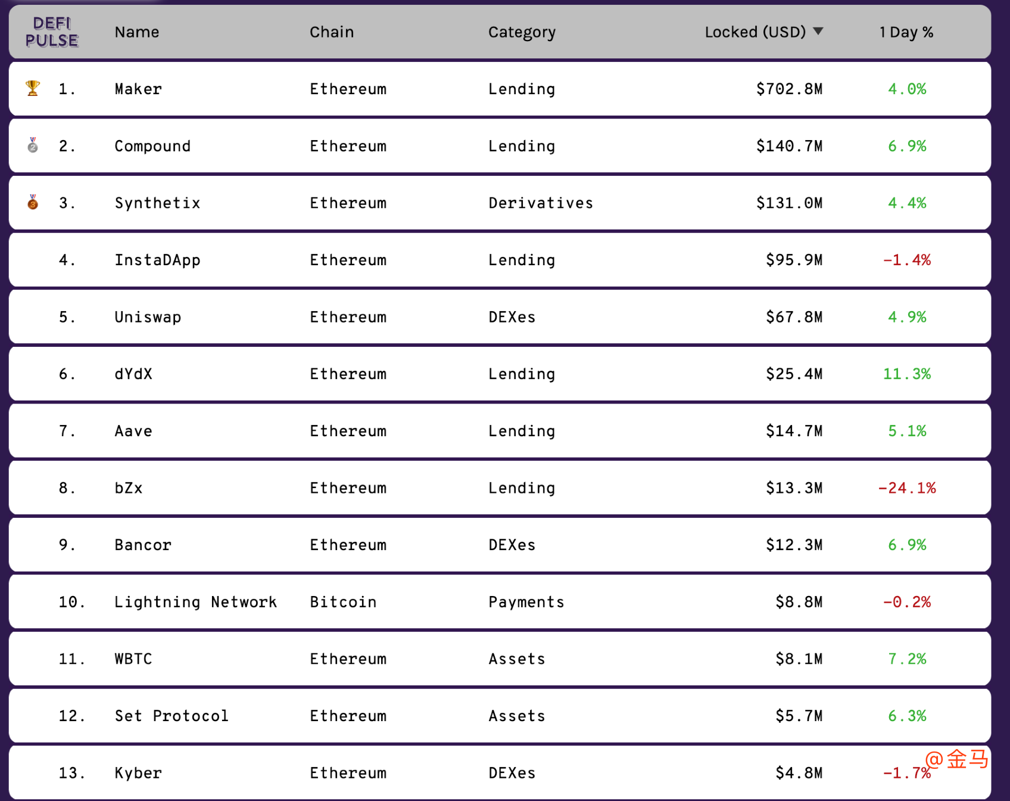Image resolution: width=1010 pixels, height=801 pixels.
Task: Click Derivatives category for Synthetix
Action: tap(541, 203)
